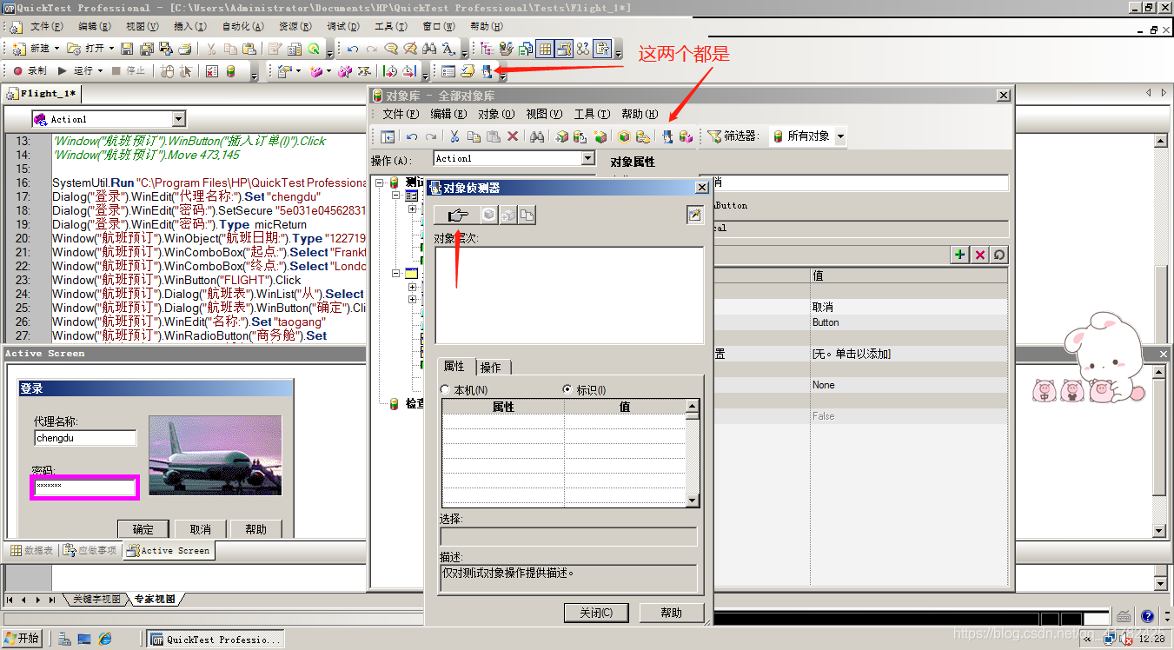
Task: Click the Cut scissors in Object Repository toolbar
Action: click(x=454, y=136)
